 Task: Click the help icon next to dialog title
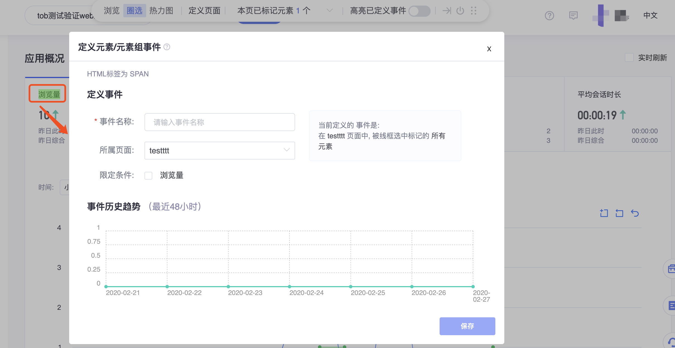click(167, 47)
